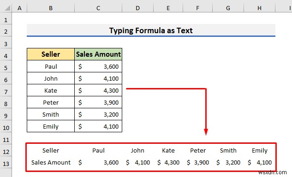The height and width of the screenshot is (177, 292).
Task: Click the $3,600 cell in row 13
Action: click(x=98, y=162)
